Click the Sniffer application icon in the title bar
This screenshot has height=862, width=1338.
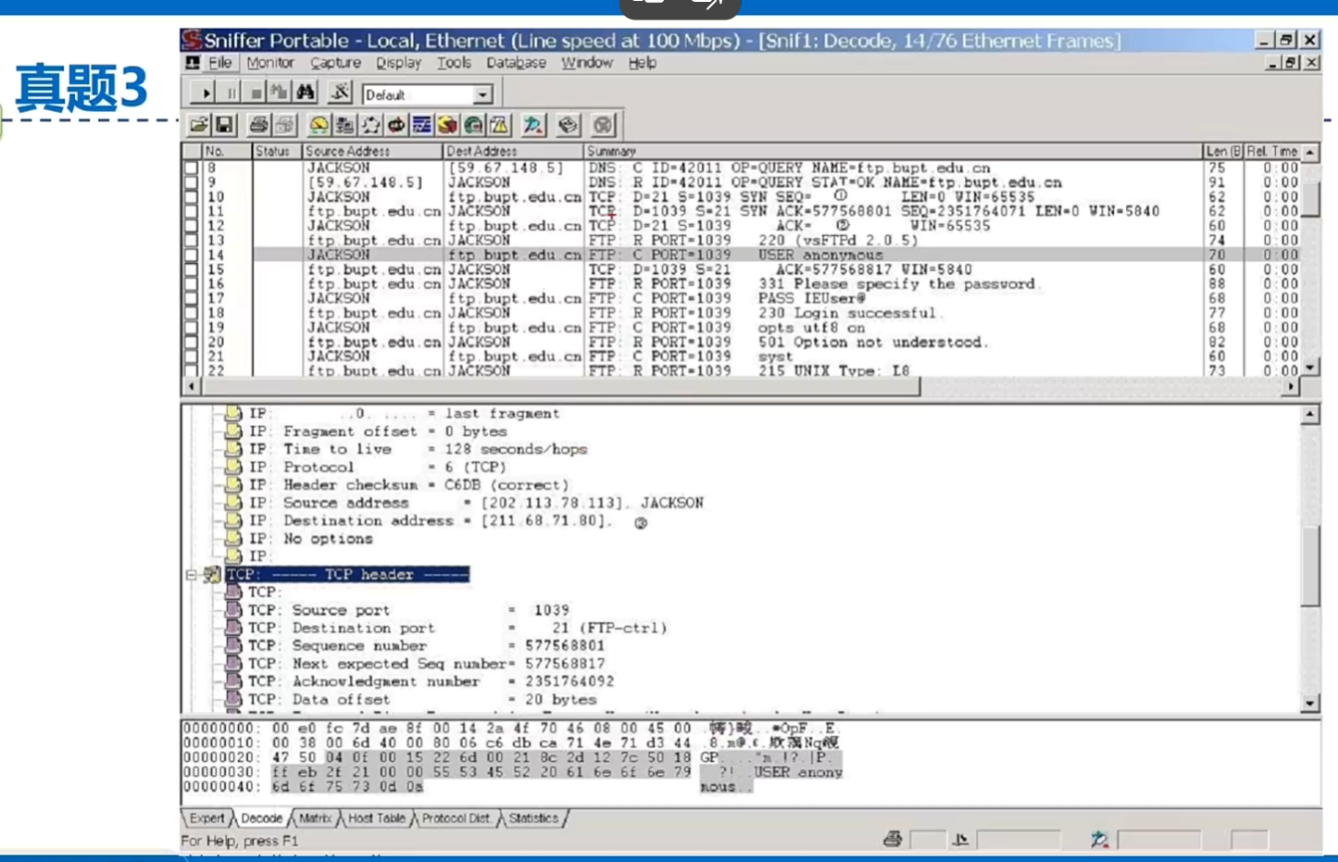coord(192,40)
